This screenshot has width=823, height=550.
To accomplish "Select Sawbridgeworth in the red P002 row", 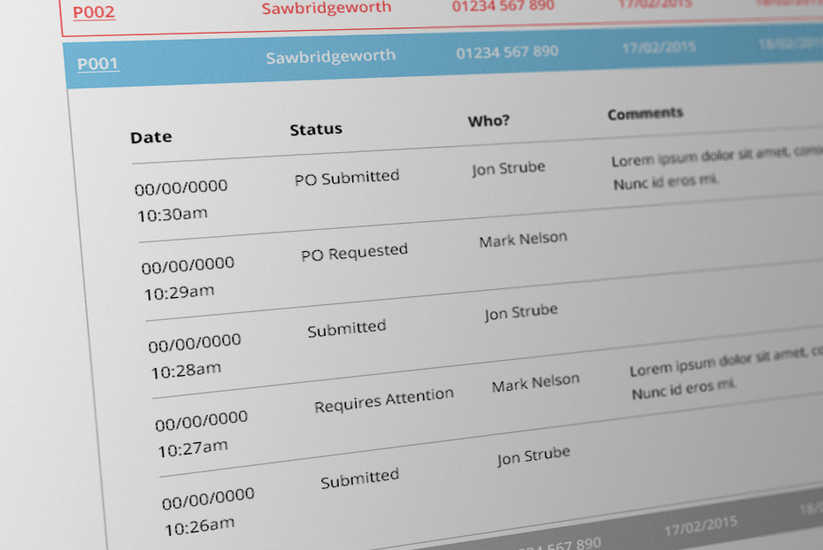I will point(327,8).
